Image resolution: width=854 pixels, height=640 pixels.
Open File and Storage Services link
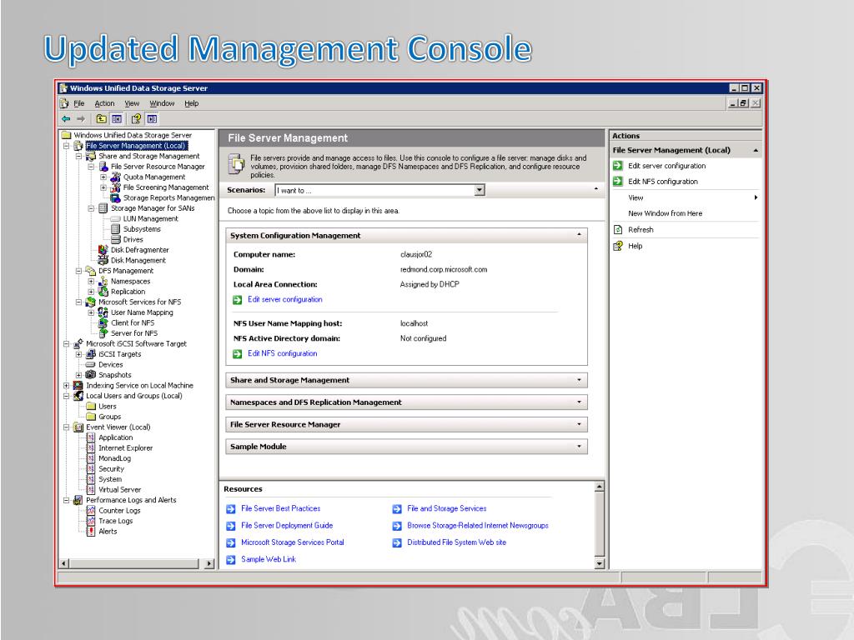coord(447,509)
